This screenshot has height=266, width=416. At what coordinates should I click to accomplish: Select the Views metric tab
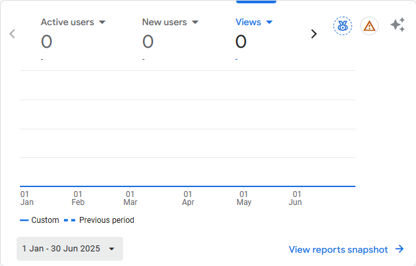[x=248, y=23]
